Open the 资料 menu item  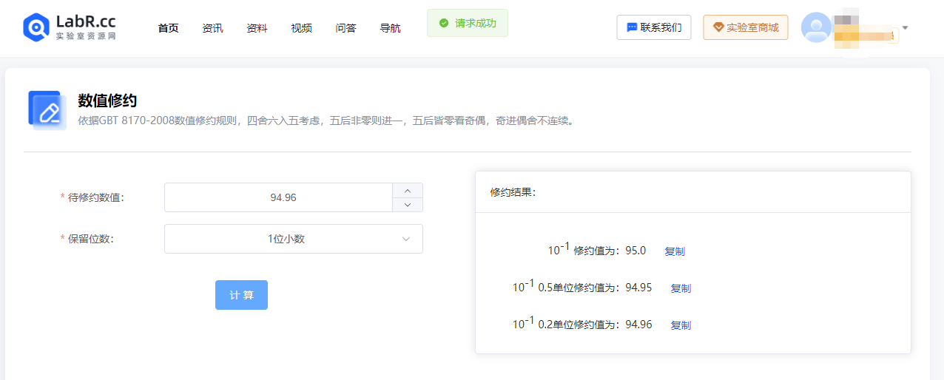(x=257, y=28)
